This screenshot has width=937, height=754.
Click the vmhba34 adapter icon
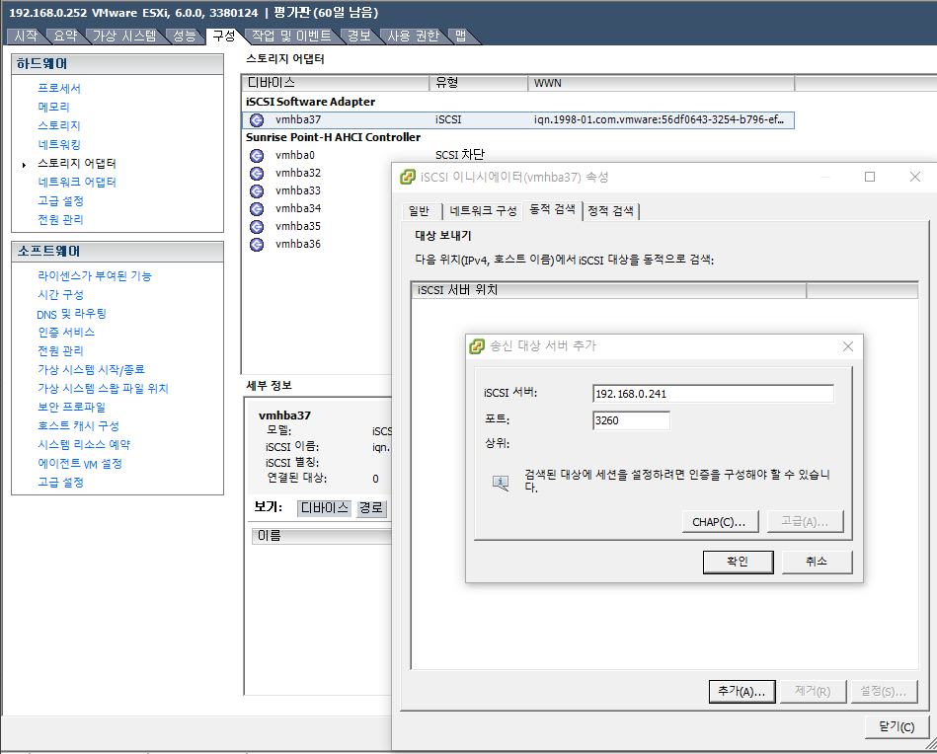click(x=257, y=208)
